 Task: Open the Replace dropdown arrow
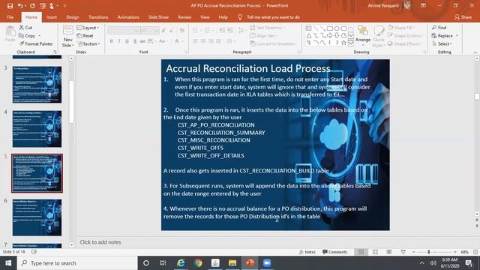tap(457, 36)
